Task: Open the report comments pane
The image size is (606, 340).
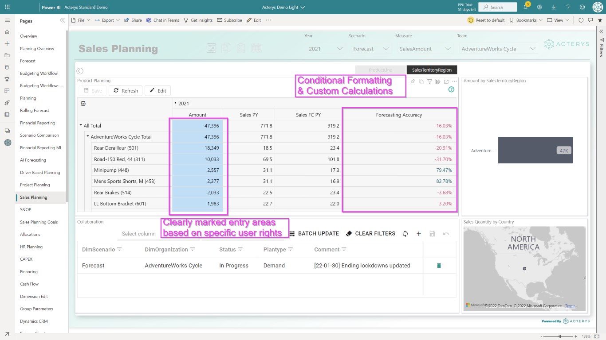Action: coord(590,20)
